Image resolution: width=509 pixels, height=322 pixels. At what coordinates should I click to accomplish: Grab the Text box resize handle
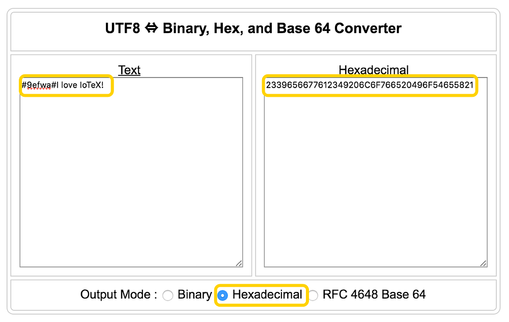tap(239, 263)
